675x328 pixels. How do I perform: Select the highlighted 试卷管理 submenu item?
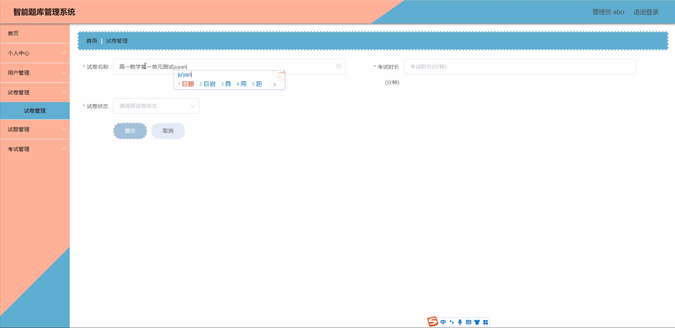(x=35, y=111)
